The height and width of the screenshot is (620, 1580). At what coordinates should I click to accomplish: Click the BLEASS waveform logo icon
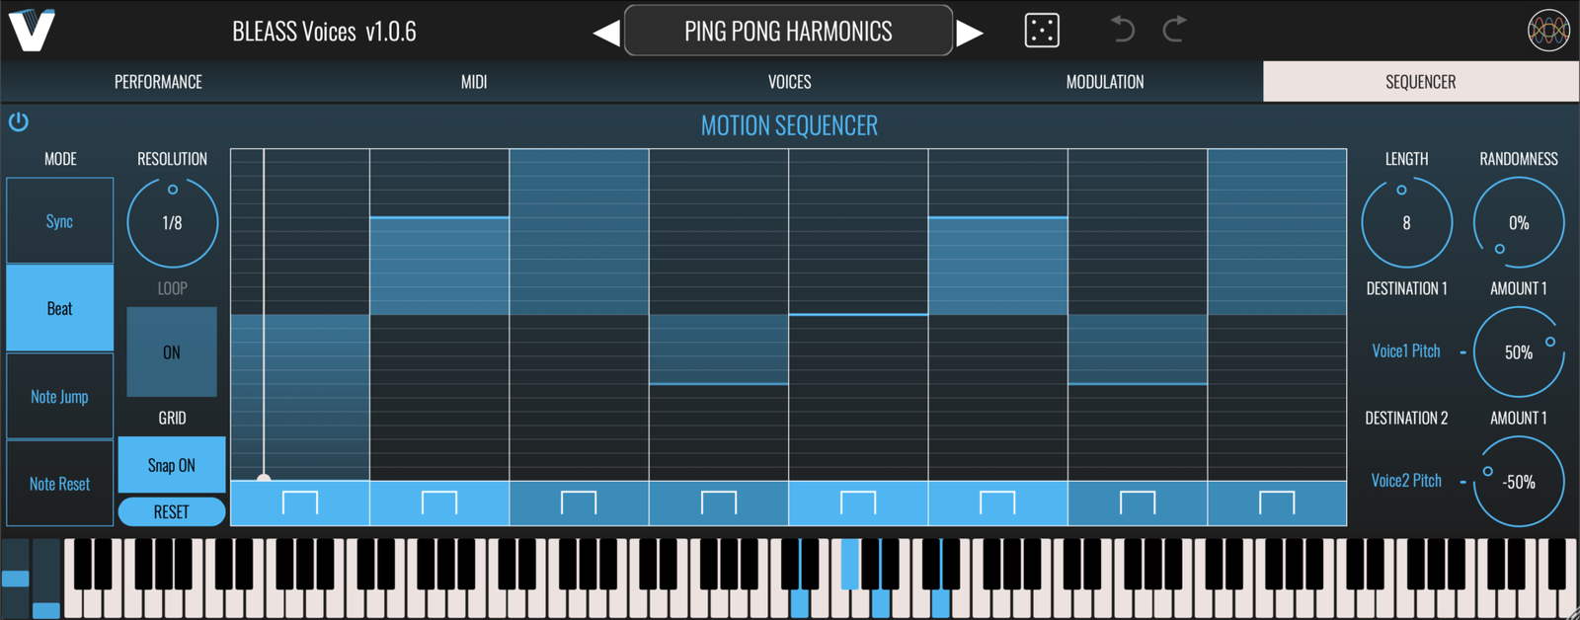(1547, 31)
